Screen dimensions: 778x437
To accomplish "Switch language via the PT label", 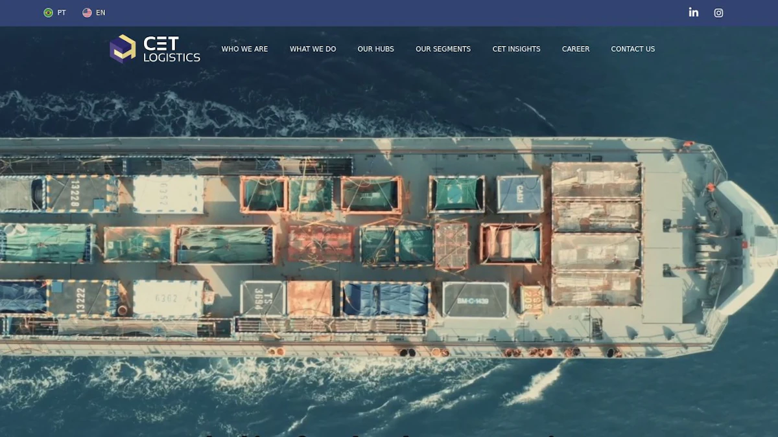I will [62, 13].
